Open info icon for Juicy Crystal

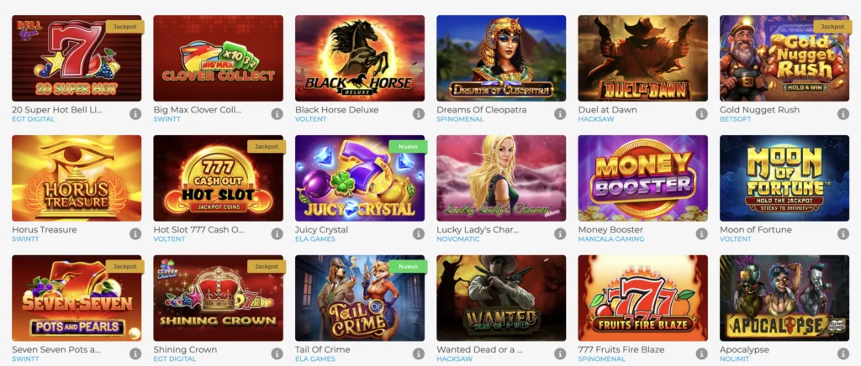click(419, 234)
